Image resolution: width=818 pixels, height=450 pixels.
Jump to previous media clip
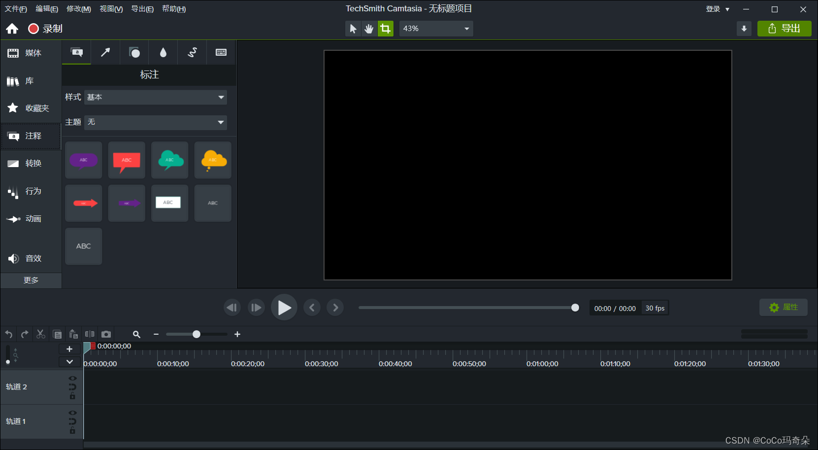point(312,308)
